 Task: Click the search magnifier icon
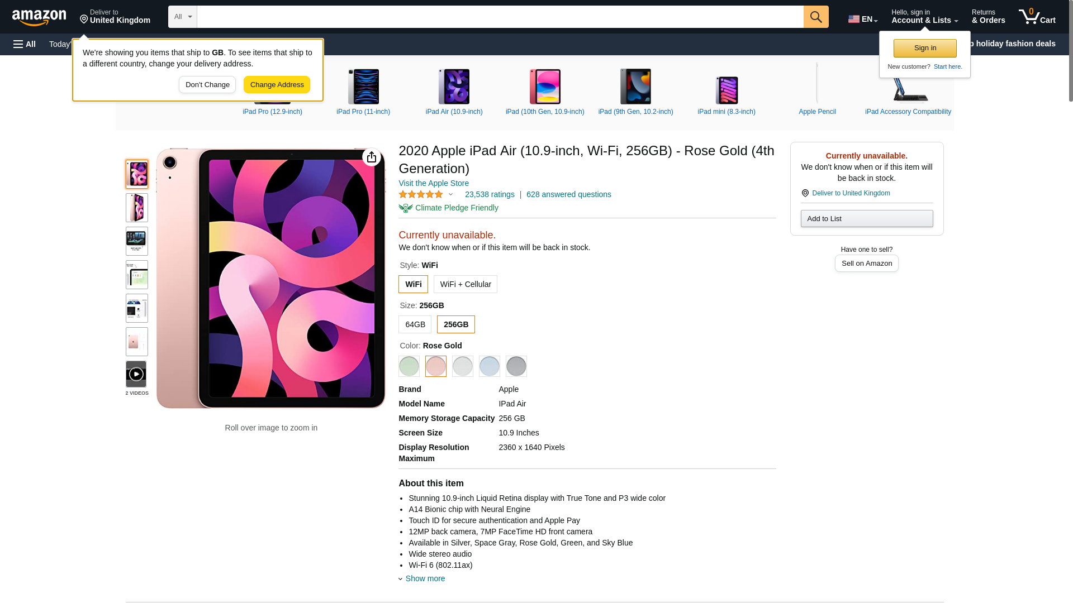[x=816, y=17]
